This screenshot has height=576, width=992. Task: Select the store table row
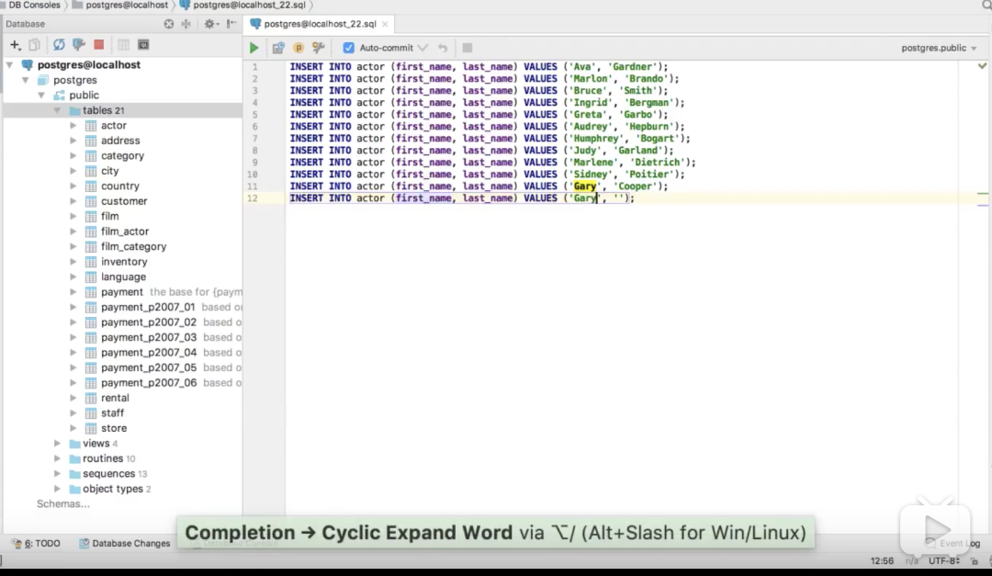(x=123, y=428)
